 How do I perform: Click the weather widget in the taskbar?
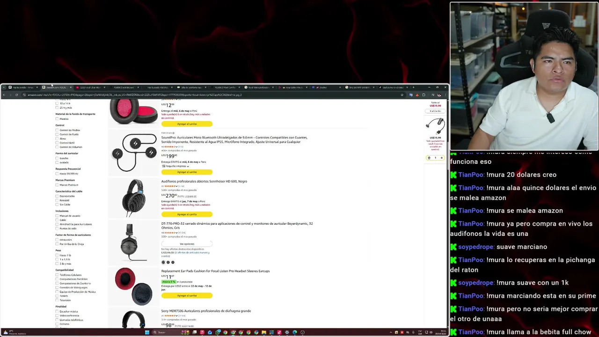14,332
